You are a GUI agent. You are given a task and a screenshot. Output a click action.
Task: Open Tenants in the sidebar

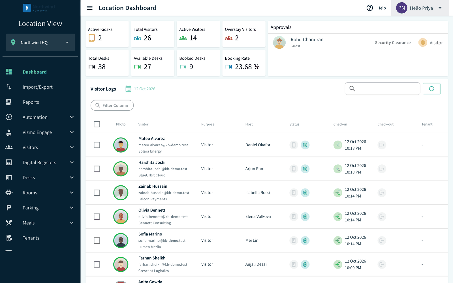pos(31,238)
